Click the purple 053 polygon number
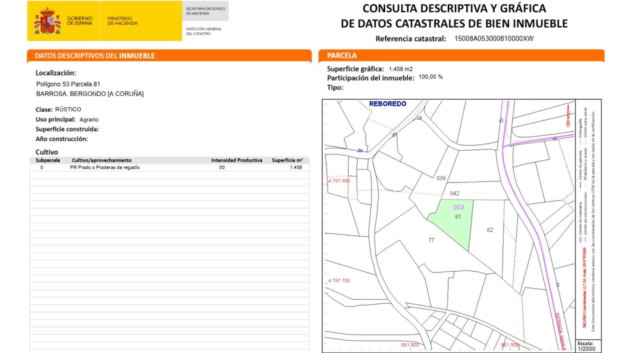The width and height of the screenshot is (627, 353). click(458, 207)
